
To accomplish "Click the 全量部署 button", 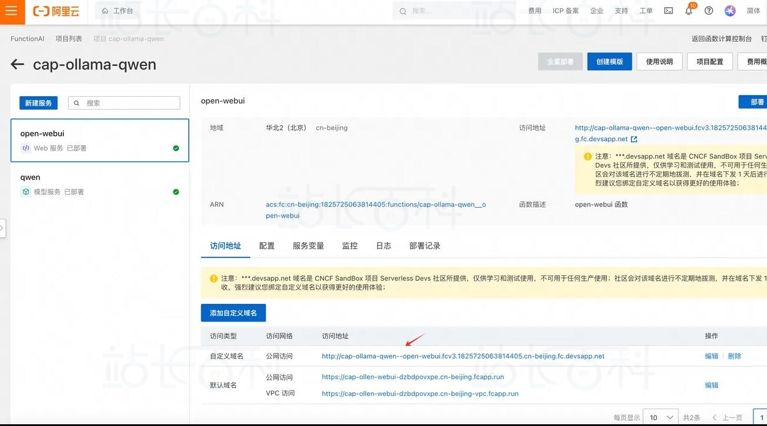I will [560, 61].
